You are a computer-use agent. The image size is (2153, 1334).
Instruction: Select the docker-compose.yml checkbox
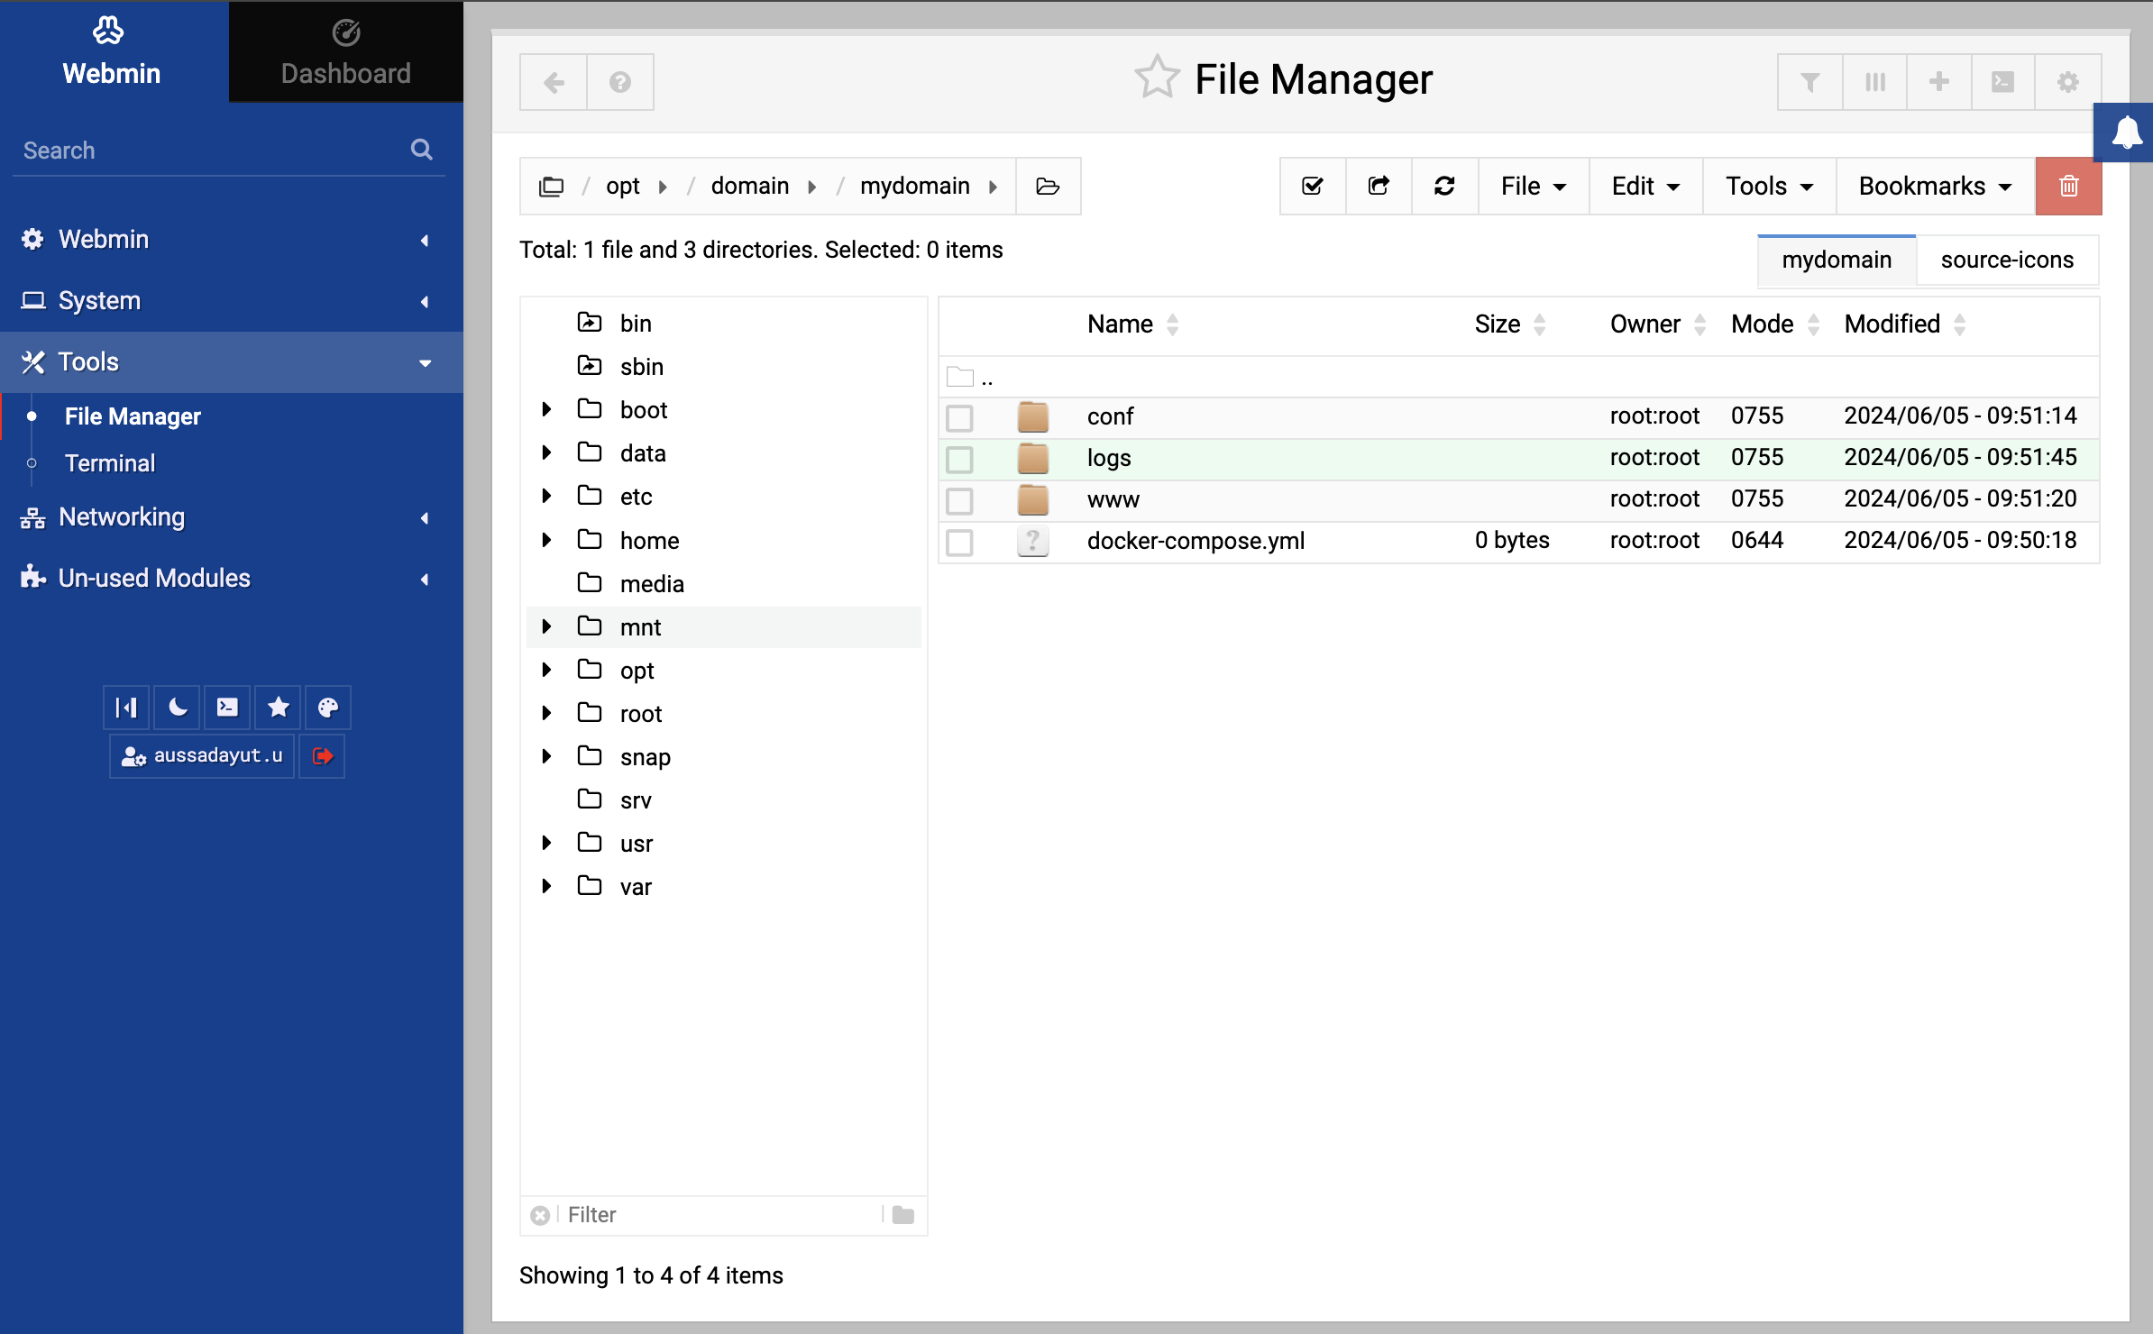pos(959,542)
